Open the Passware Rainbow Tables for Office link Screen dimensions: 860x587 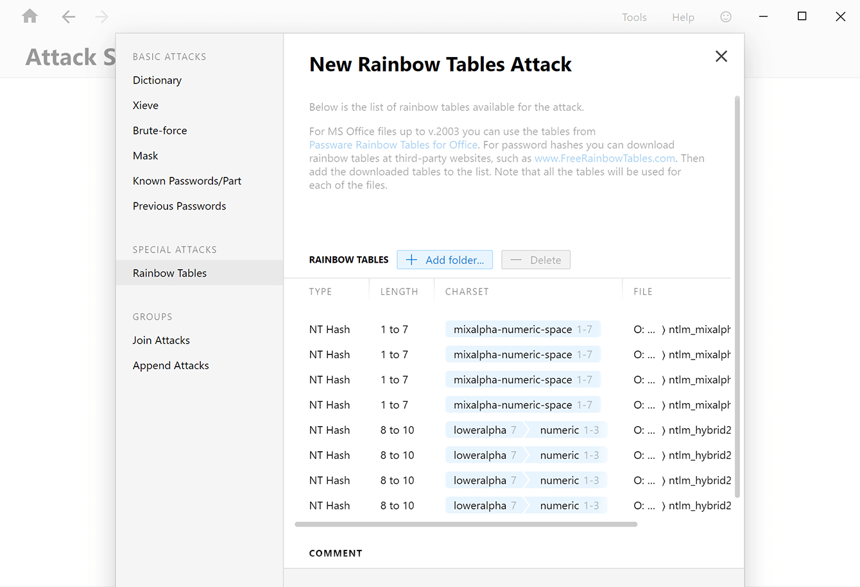pos(393,144)
